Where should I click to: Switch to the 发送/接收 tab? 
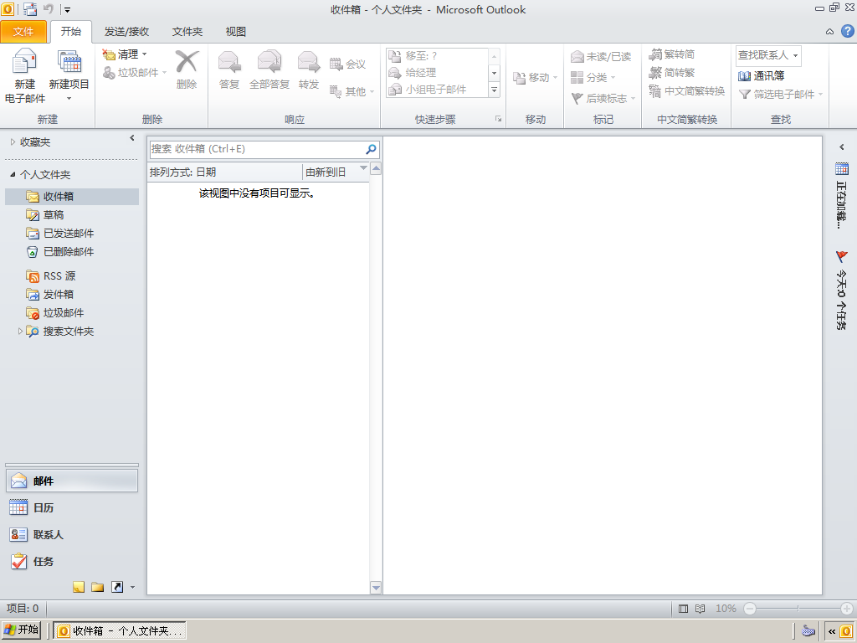[127, 32]
